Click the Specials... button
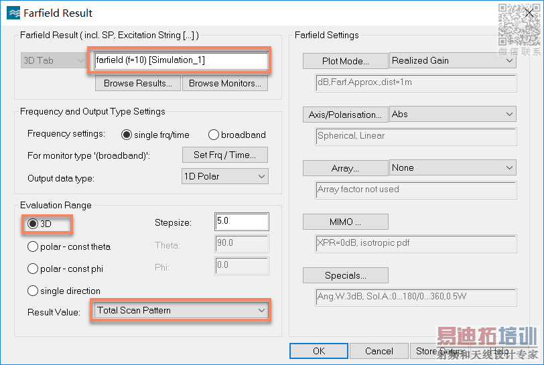This screenshot has width=544, height=365. click(x=345, y=275)
